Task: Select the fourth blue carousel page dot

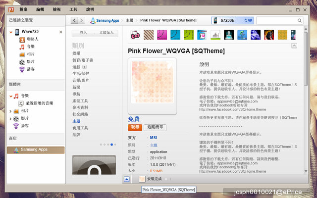Action: pos(111,145)
